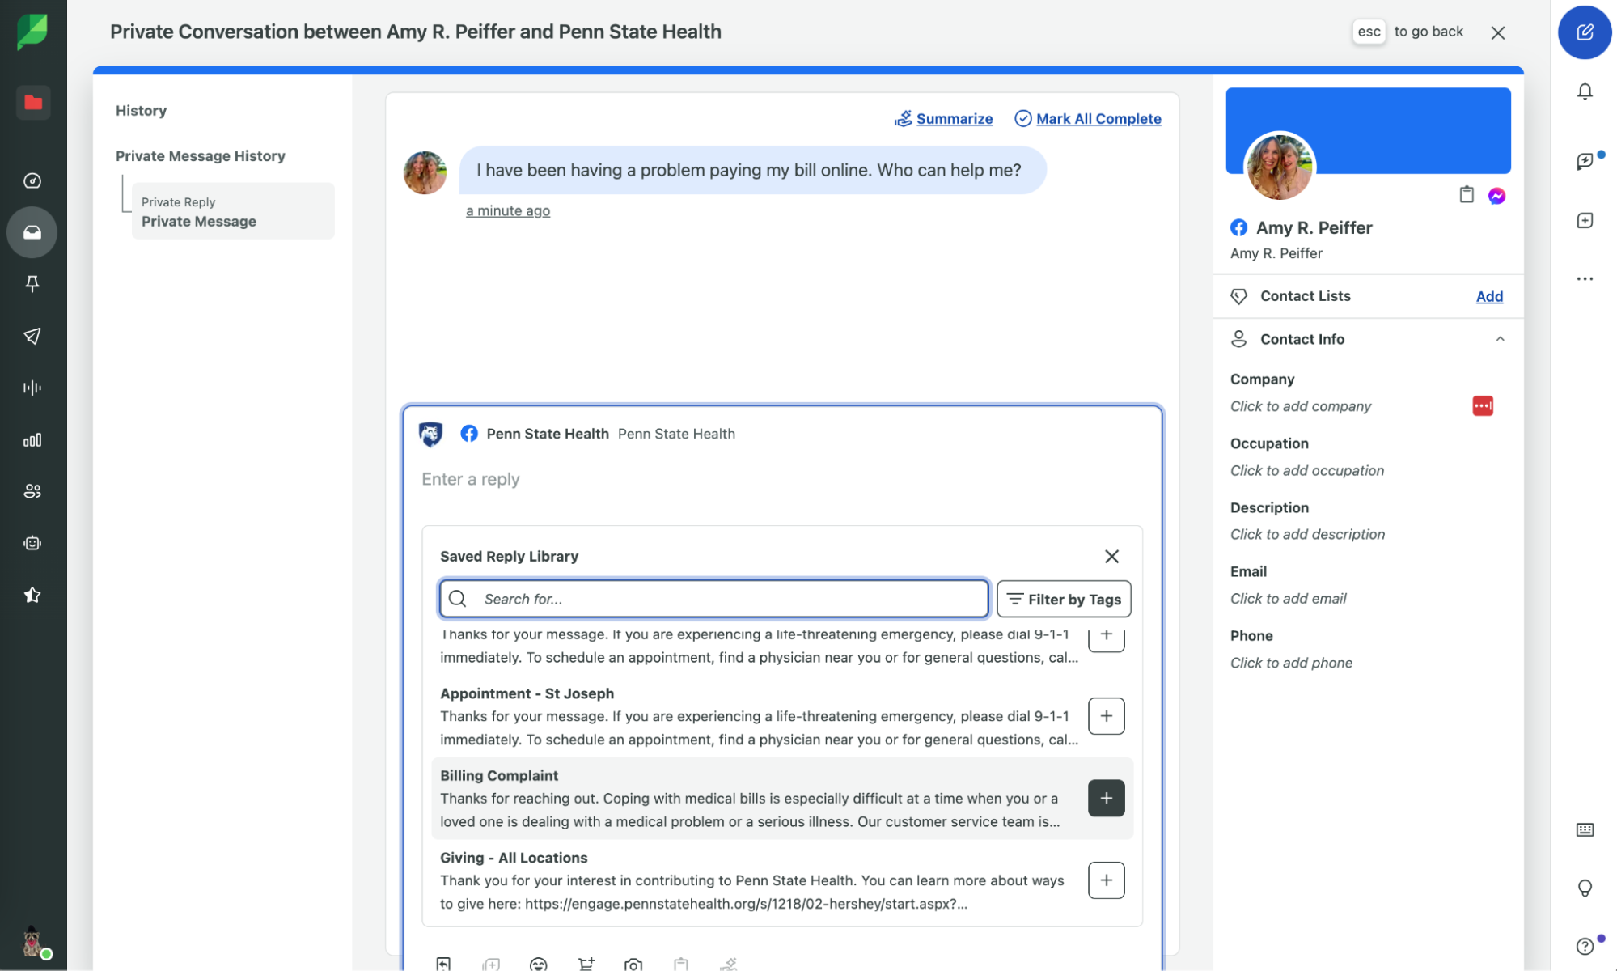Click the camera icon in reply toolbar

point(633,964)
